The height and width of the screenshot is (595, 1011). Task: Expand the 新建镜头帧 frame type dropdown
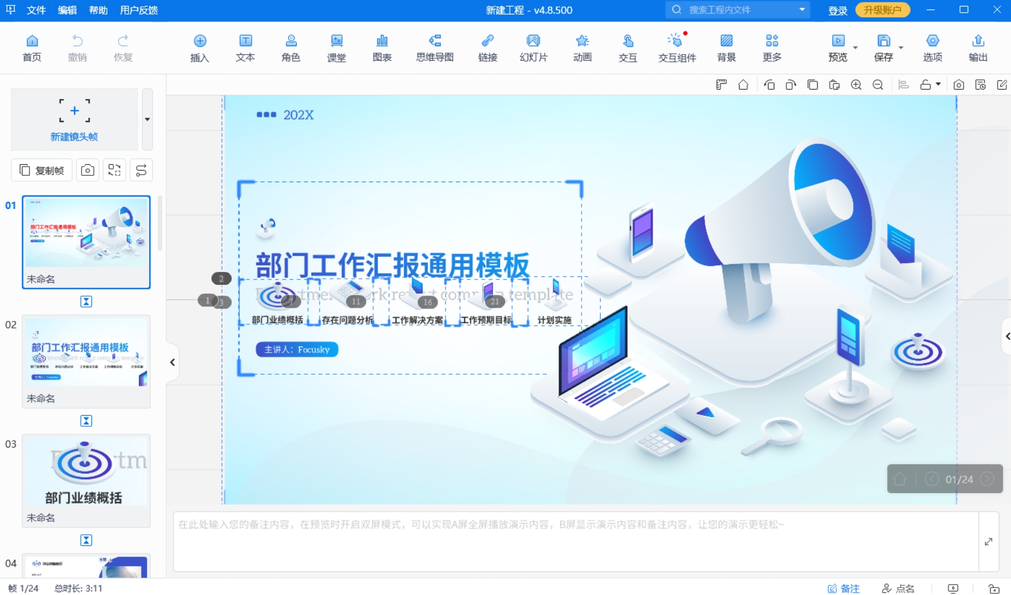click(148, 119)
